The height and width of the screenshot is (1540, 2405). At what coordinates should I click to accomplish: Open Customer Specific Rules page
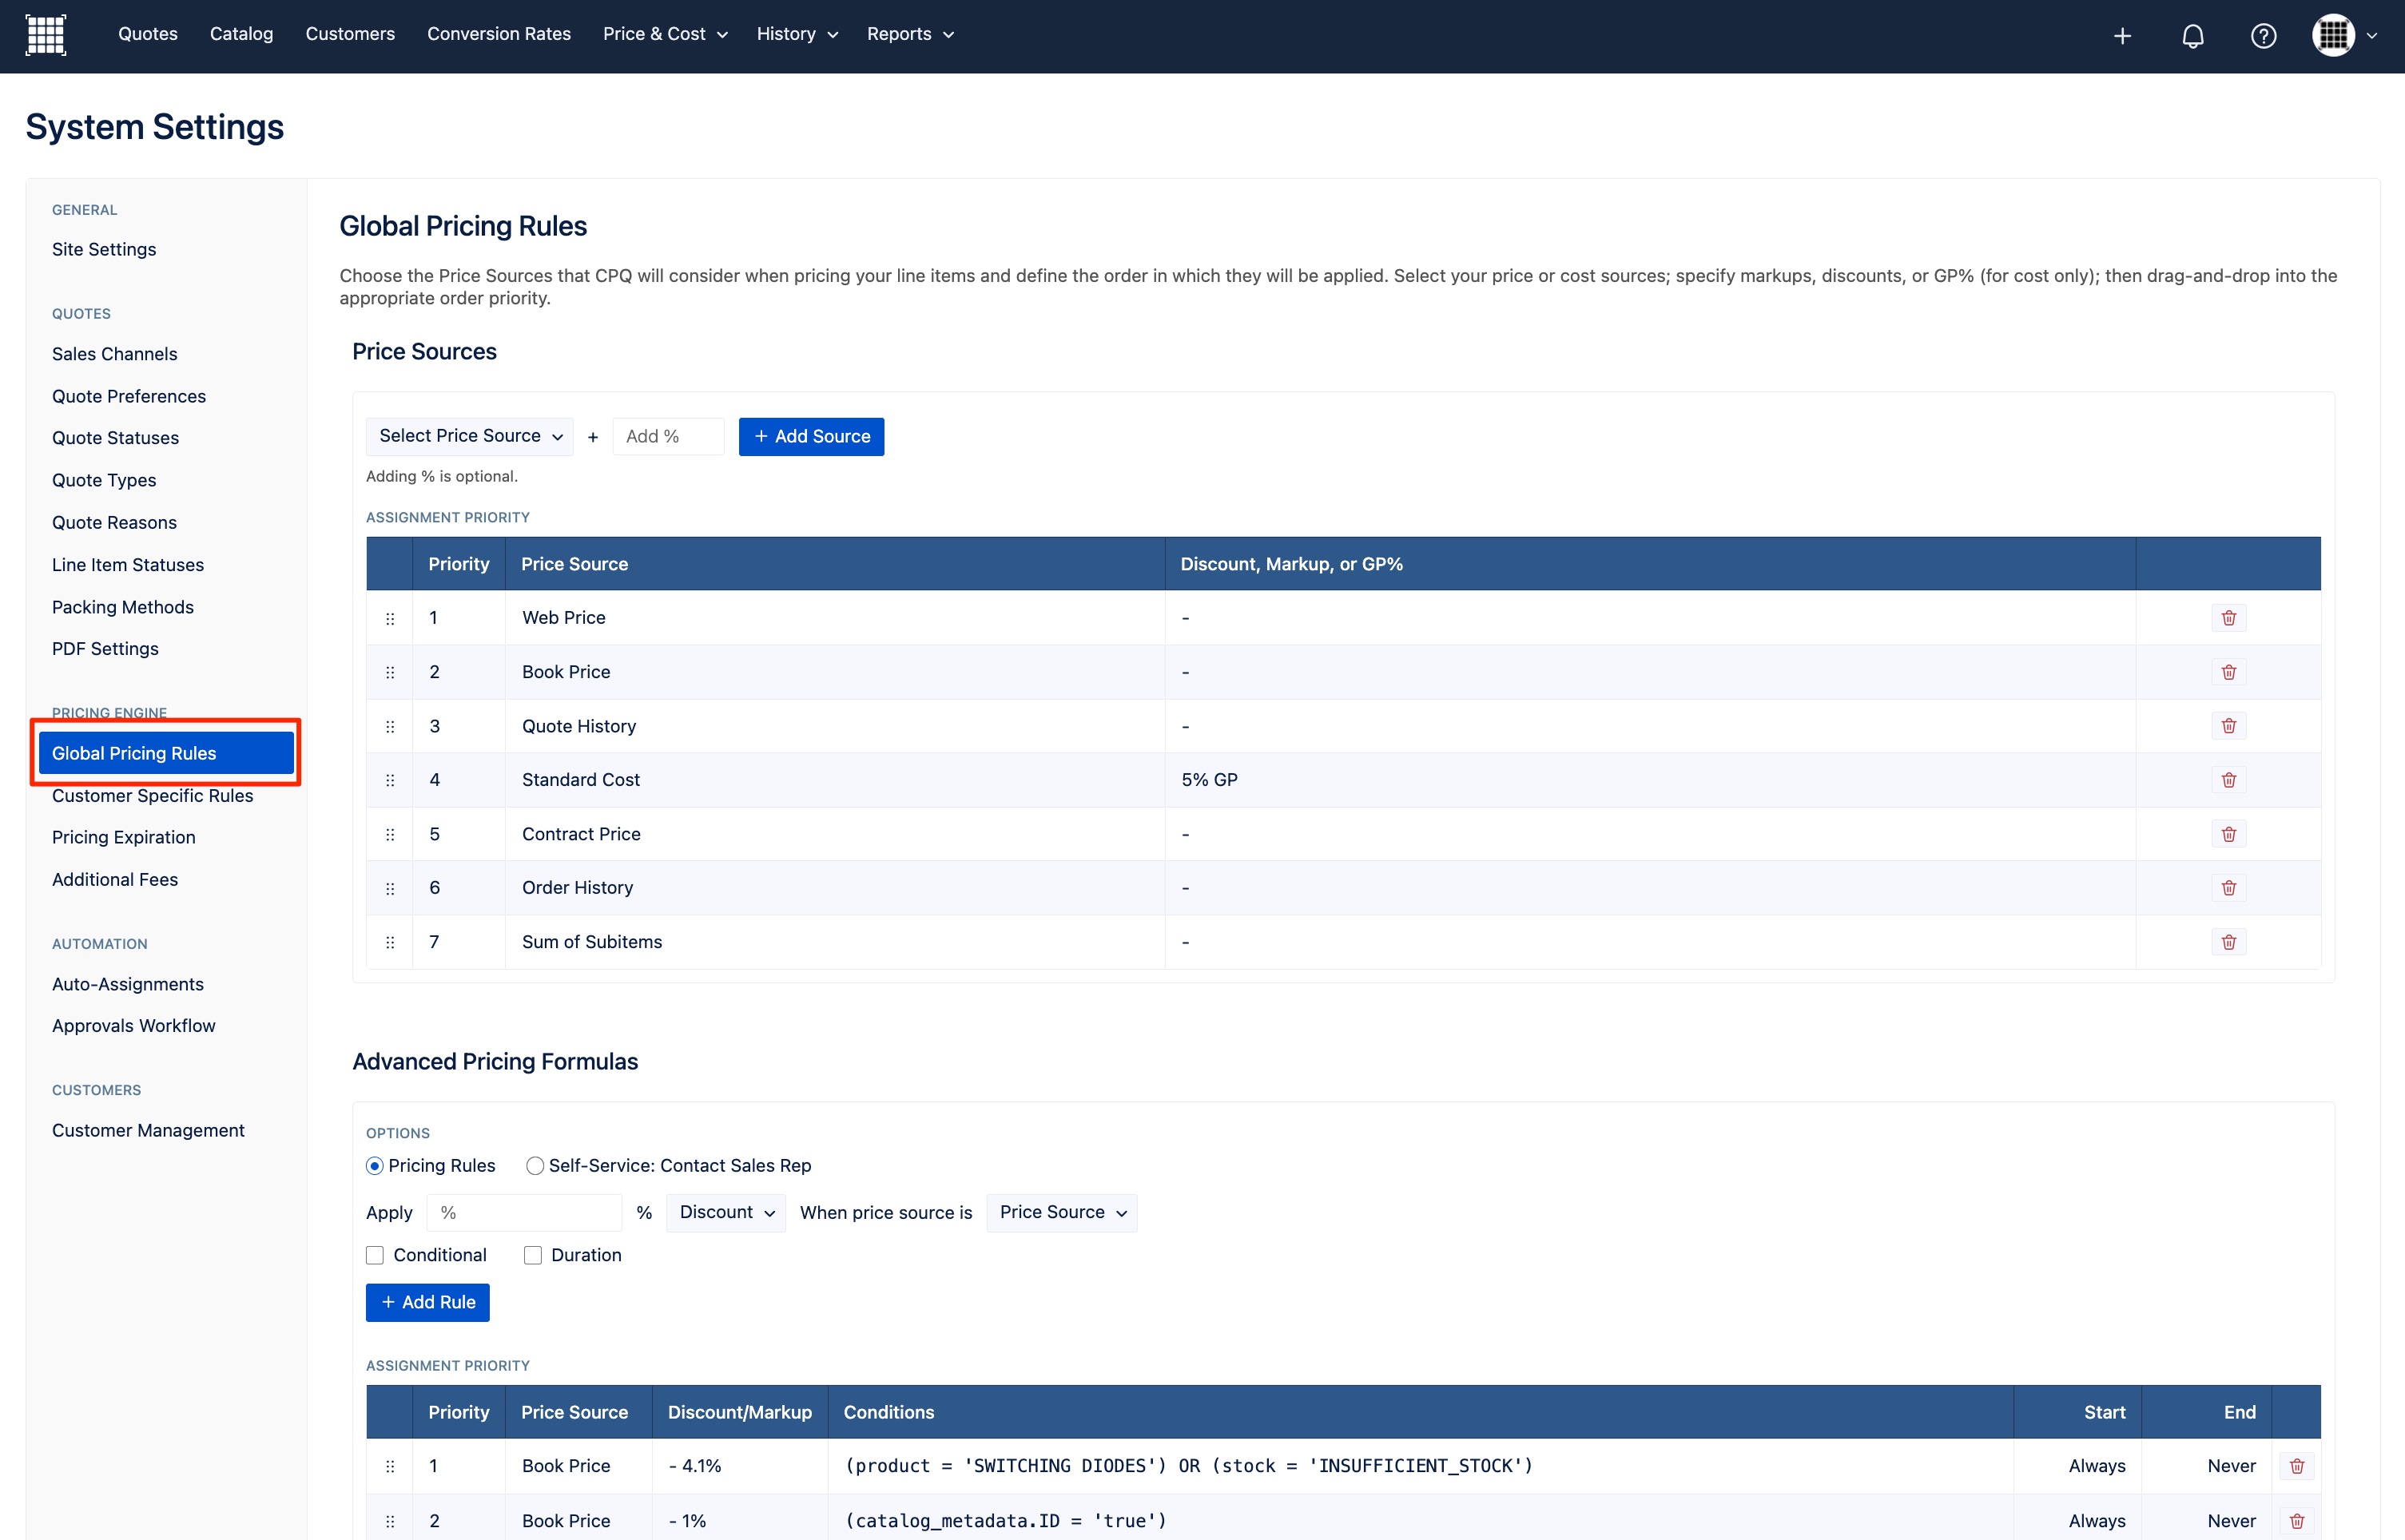coord(153,796)
